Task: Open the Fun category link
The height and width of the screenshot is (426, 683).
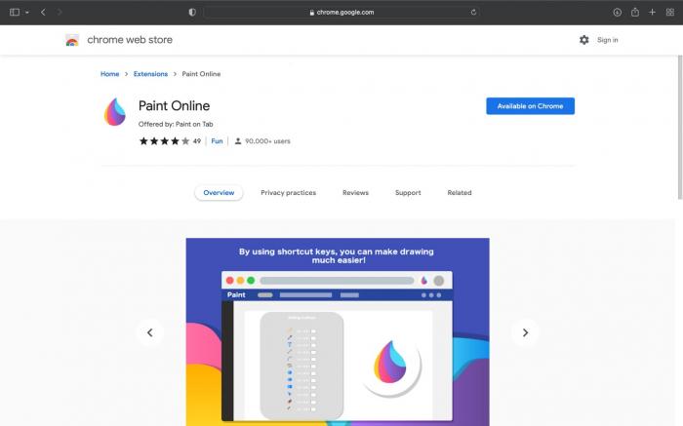Action: (x=217, y=141)
